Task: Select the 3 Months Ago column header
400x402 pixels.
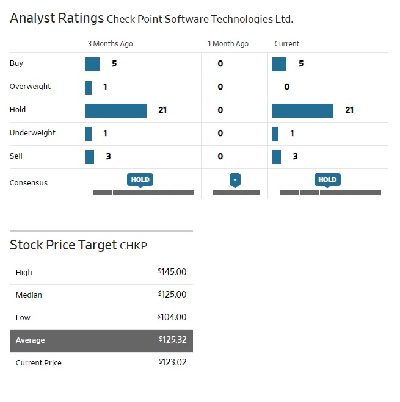Action: point(110,44)
